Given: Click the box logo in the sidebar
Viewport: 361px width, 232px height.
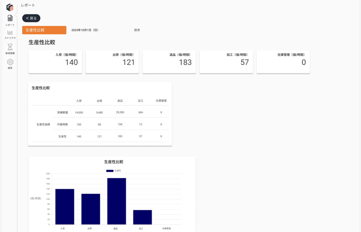Looking at the screenshot, I should tap(10, 7).
